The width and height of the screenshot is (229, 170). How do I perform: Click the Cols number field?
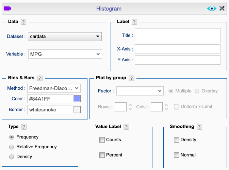coord(157,107)
